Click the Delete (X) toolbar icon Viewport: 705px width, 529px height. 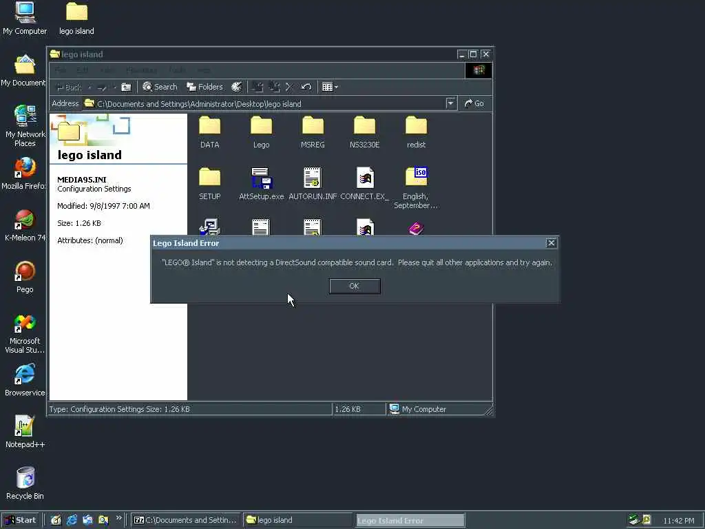(x=289, y=87)
